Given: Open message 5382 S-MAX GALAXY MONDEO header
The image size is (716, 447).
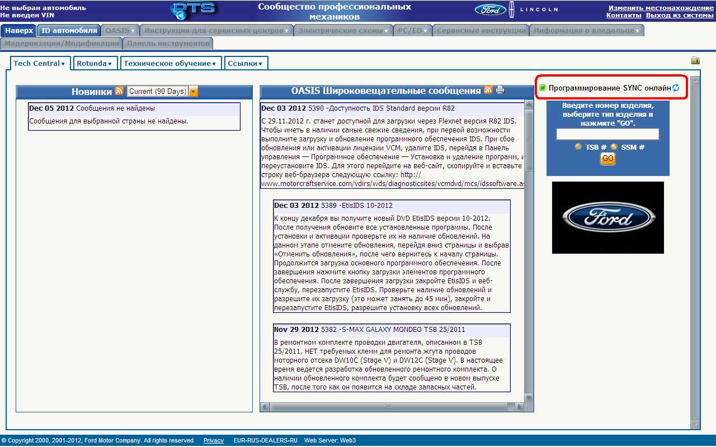Looking at the screenshot, I should coord(392,330).
